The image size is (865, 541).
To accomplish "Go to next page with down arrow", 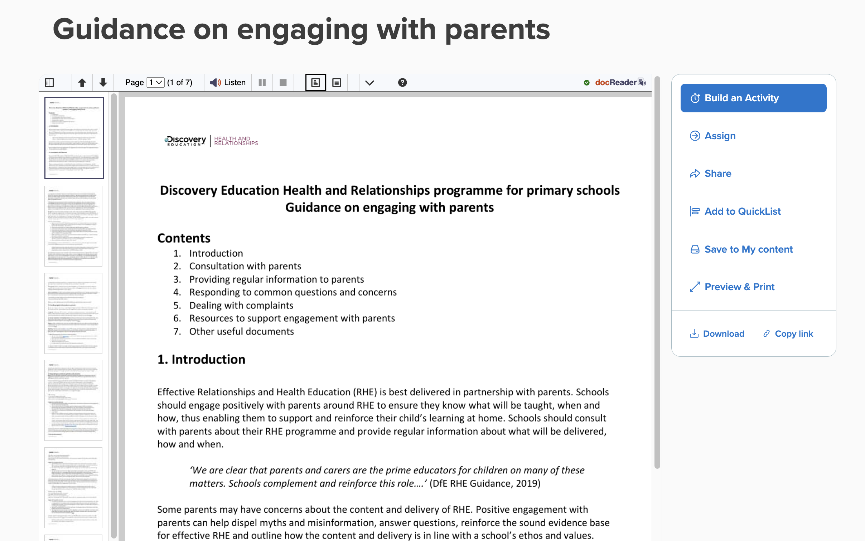I will pyautogui.click(x=103, y=83).
